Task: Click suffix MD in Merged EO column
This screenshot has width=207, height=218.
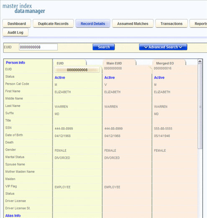Action: 156,114
